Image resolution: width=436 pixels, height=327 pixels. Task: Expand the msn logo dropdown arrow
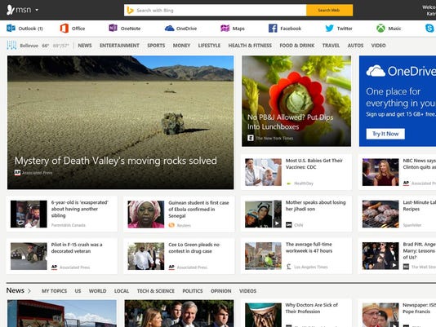37,11
